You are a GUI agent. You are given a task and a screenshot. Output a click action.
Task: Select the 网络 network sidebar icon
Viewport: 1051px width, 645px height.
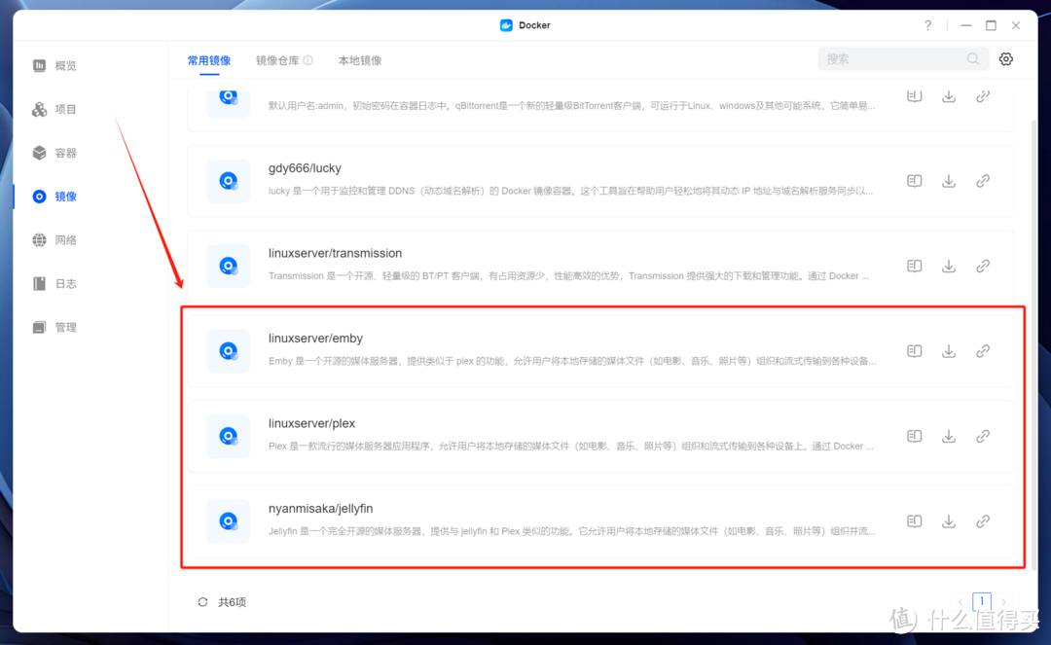pos(64,239)
